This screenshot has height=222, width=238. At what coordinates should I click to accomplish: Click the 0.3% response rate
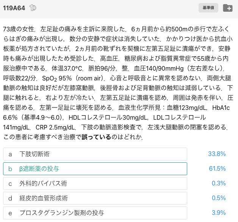(219, 183)
